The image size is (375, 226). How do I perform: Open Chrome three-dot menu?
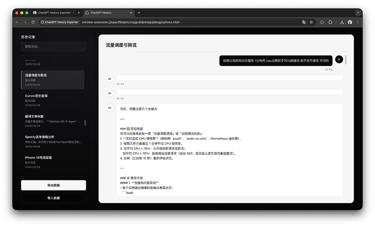tap(358, 22)
